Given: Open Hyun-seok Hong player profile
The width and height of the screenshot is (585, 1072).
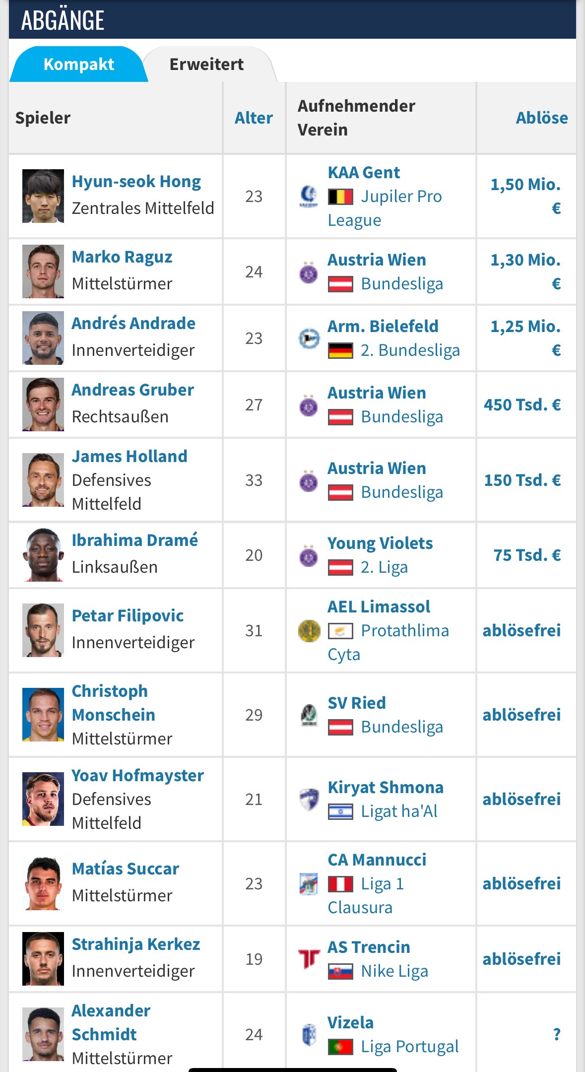Looking at the screenshot, I should (x=136, y=182).
